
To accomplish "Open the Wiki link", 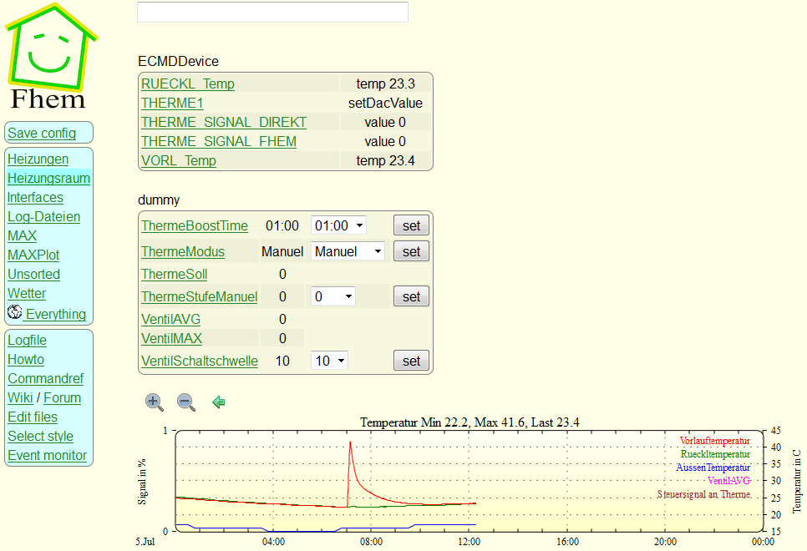I will pyautogui.click(x=20, y=397).
